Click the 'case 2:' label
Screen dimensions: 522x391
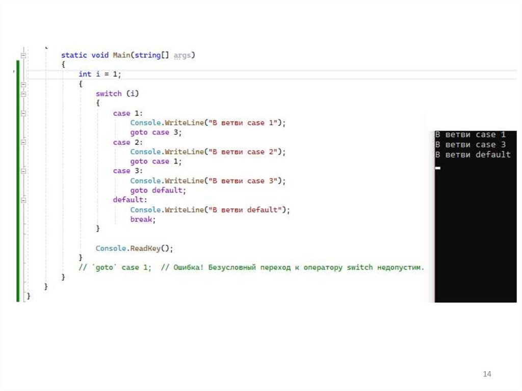(128, 142)
